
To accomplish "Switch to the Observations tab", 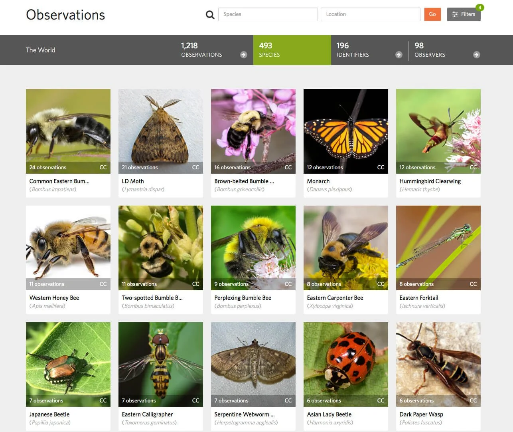I will click(201, 50).
